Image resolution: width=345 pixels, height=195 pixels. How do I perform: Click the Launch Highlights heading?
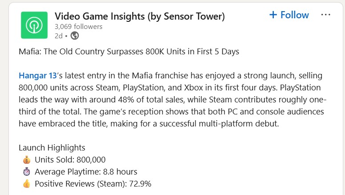click(52, 148)
